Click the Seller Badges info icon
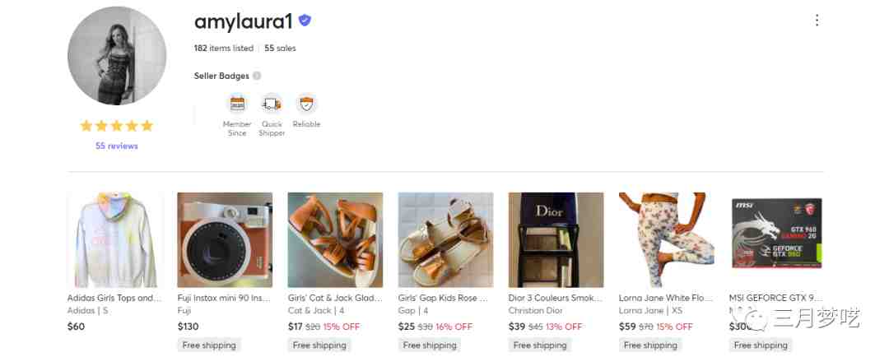Screen dimensions: 889x357 point(257,76)
